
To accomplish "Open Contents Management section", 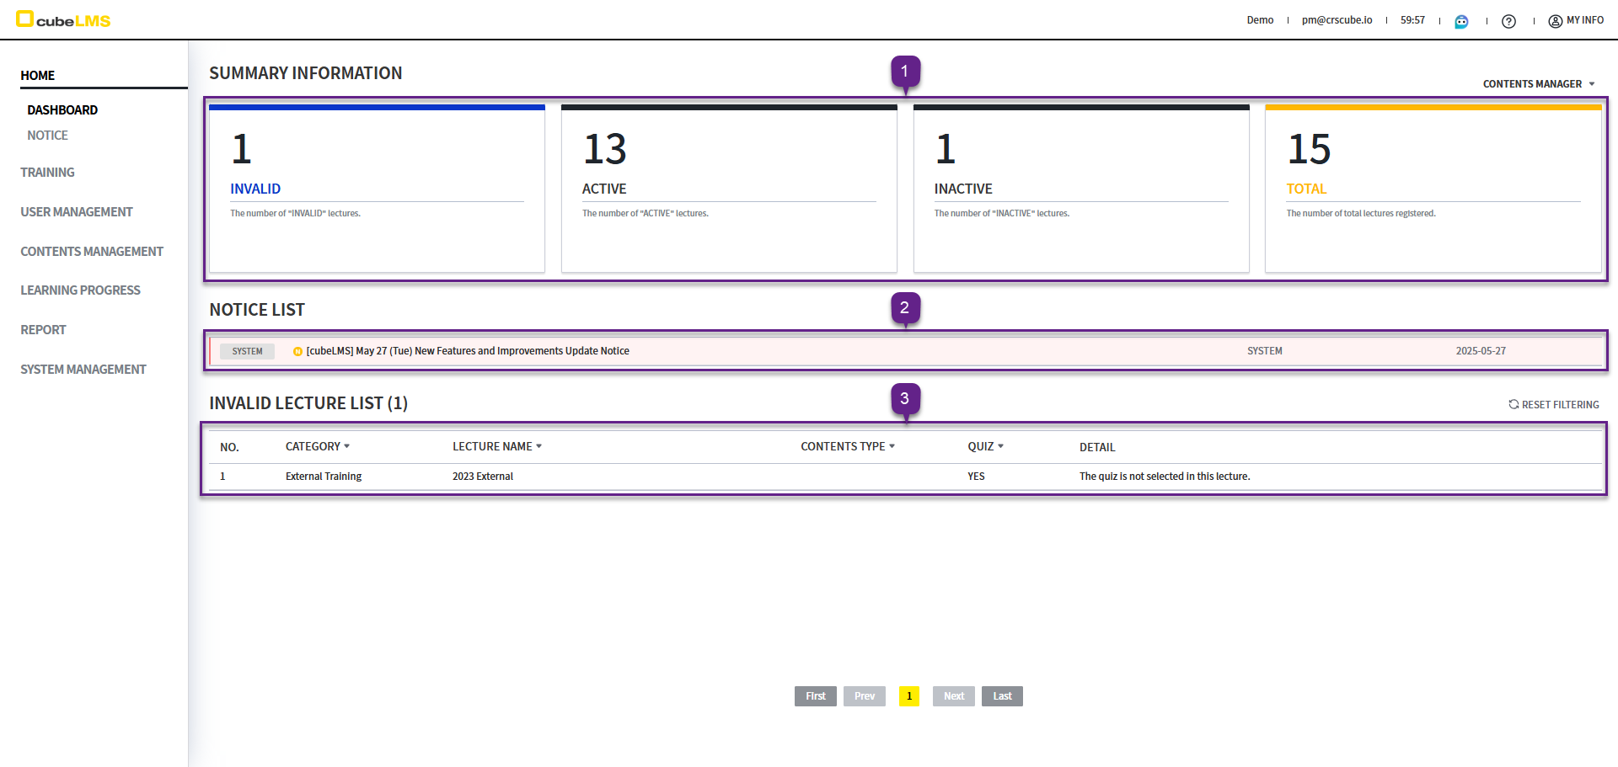I will (x=92, y=252).
